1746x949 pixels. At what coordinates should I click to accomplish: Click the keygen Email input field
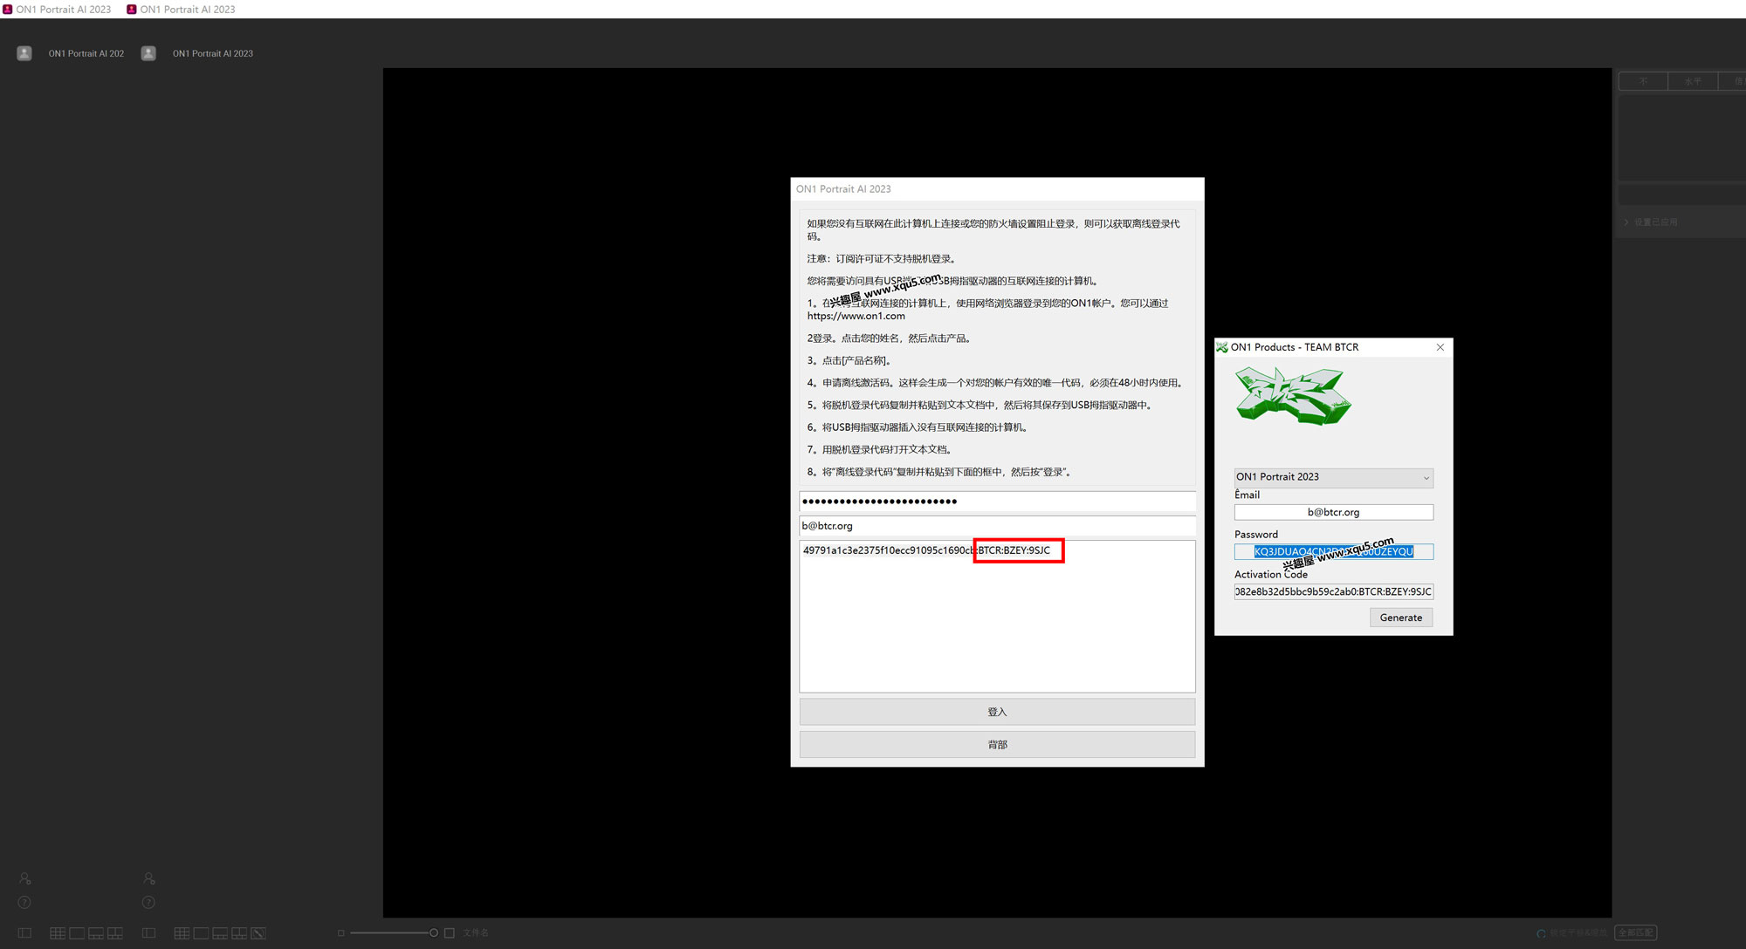tap(1333, 513)
